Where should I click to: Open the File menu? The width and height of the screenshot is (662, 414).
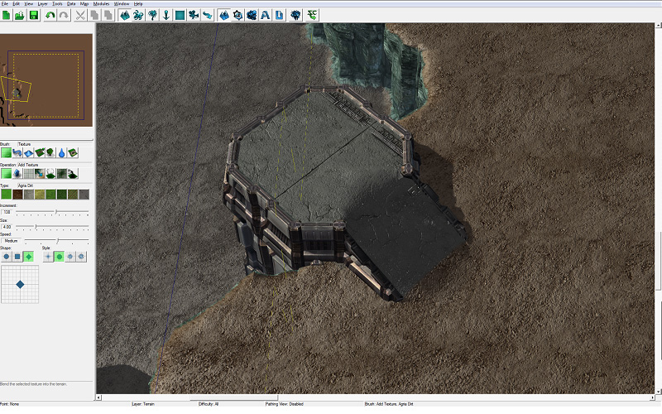pos(5,4)
